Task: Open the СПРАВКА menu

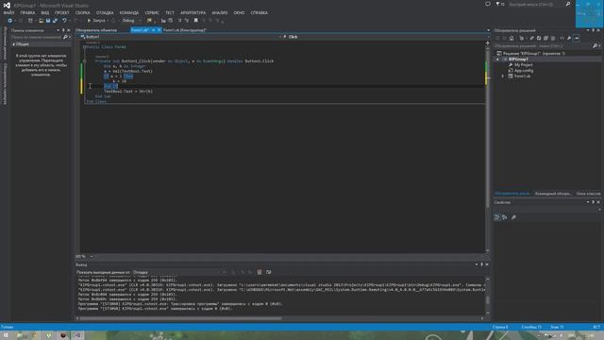Action: pyautogui.click(x=259, y=12)
